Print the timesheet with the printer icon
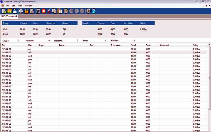This screenshot has width=211, height=132. tap(21, 11)
